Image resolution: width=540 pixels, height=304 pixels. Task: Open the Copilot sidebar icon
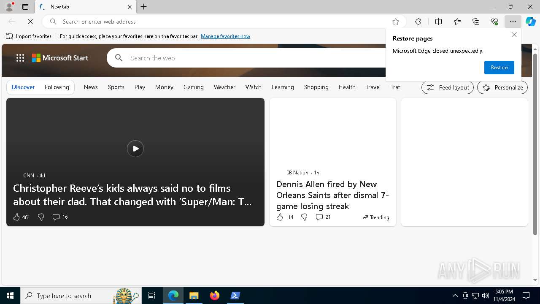tap(531, 22)
